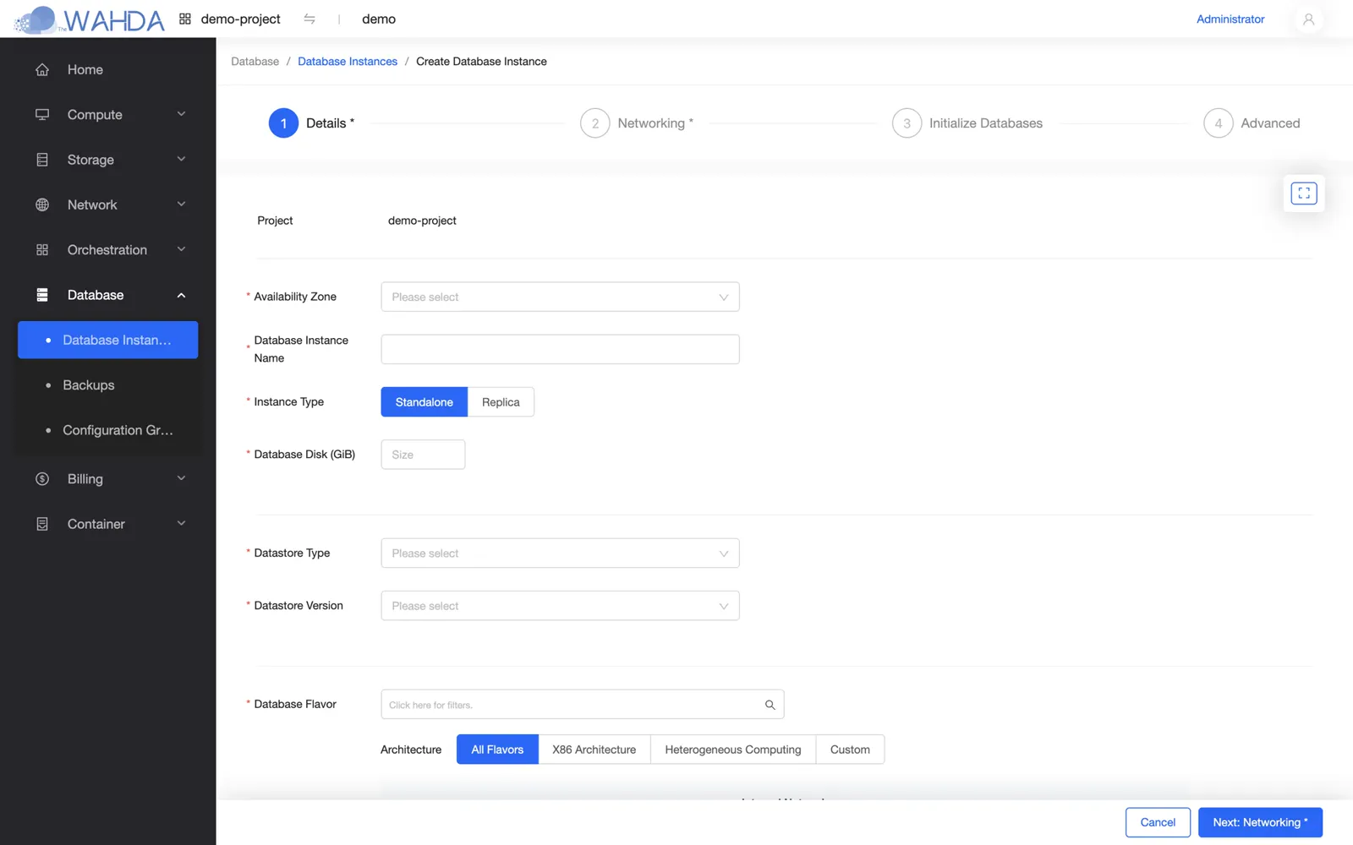Select Database Instances sidebar item
The width and height of the screenshot is (1353, 845).
[108, 340]
